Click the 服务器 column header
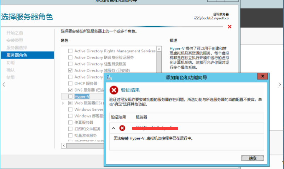Image resolution: width=284 pixels, height=169 pixels. (141, 117)
